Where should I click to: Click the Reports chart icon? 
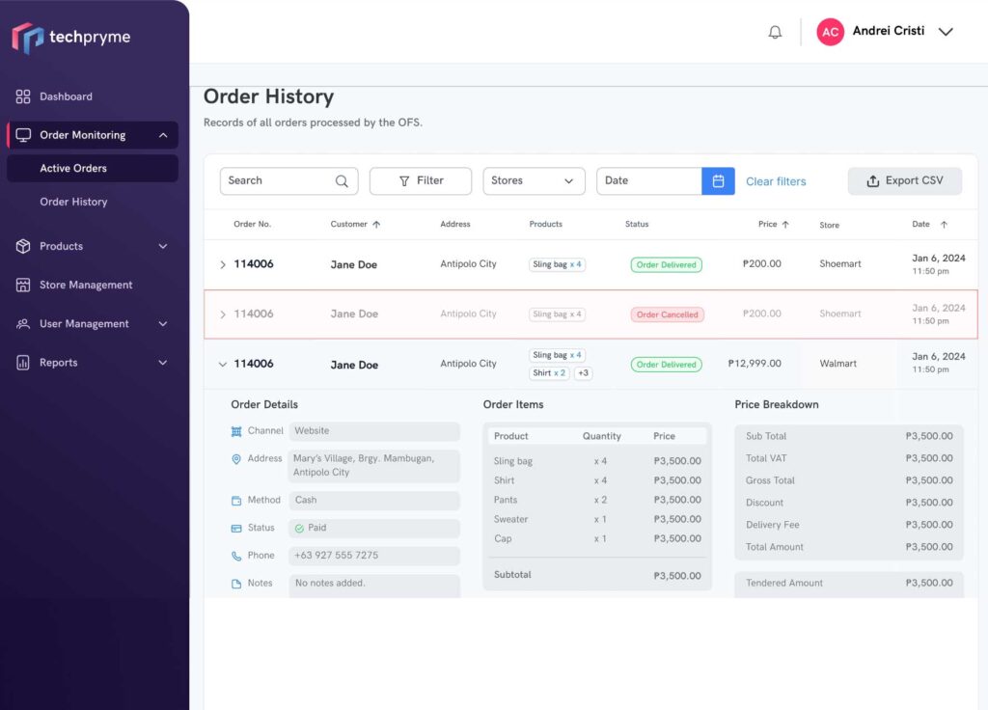[x=23, y=363]
